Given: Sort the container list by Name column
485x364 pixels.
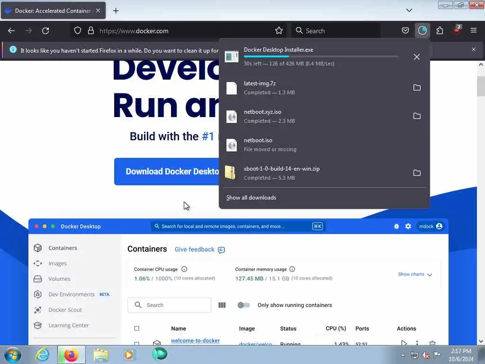Looking at the screenshot, I should [179, 328].
